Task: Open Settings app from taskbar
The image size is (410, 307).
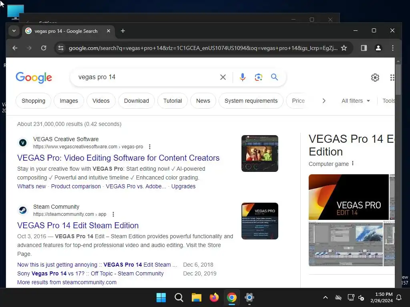Action: 249,297
